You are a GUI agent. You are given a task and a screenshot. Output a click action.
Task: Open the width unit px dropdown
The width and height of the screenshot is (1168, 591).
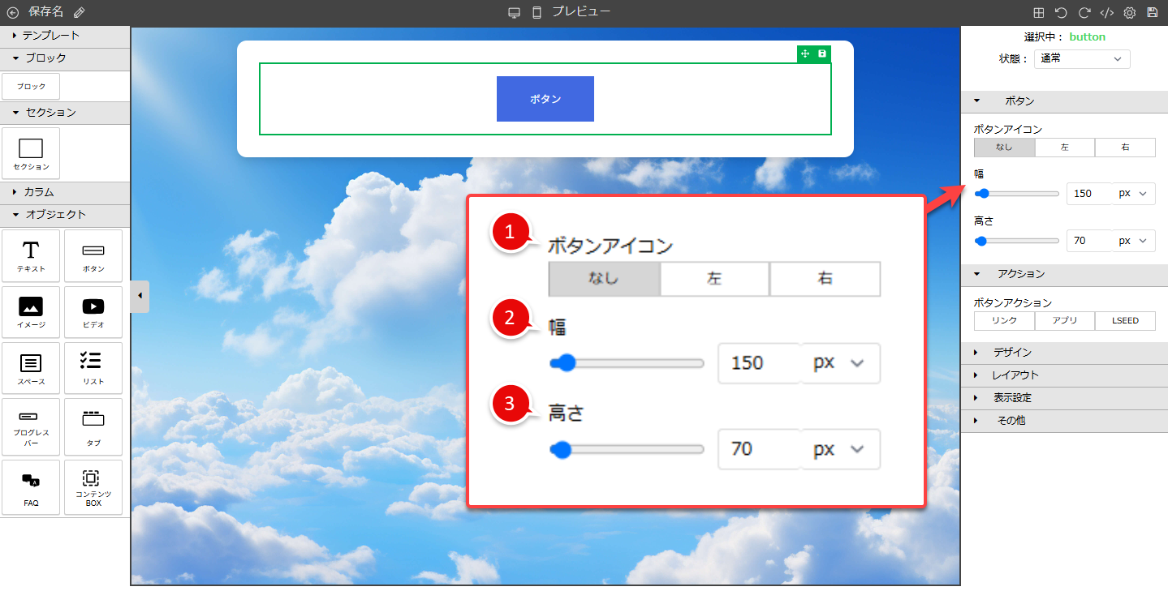point(1134,194)
